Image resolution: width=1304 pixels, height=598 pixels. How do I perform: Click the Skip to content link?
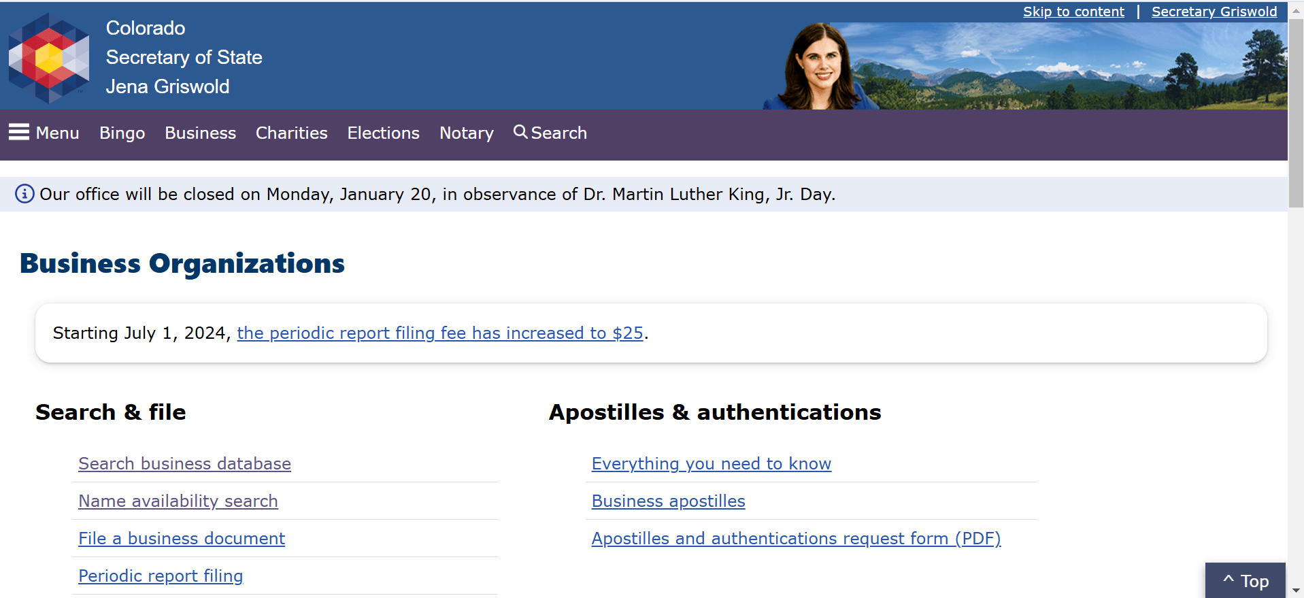[1073, 12]
